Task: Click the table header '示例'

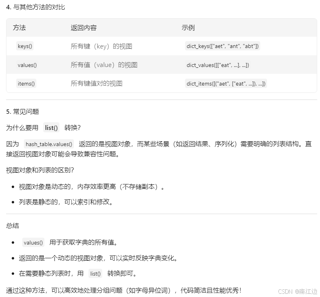Action: [188, 27]
